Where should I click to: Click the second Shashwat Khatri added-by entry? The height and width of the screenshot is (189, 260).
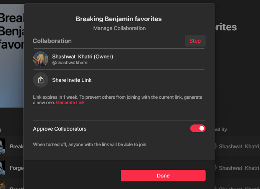tap(239, 168)
